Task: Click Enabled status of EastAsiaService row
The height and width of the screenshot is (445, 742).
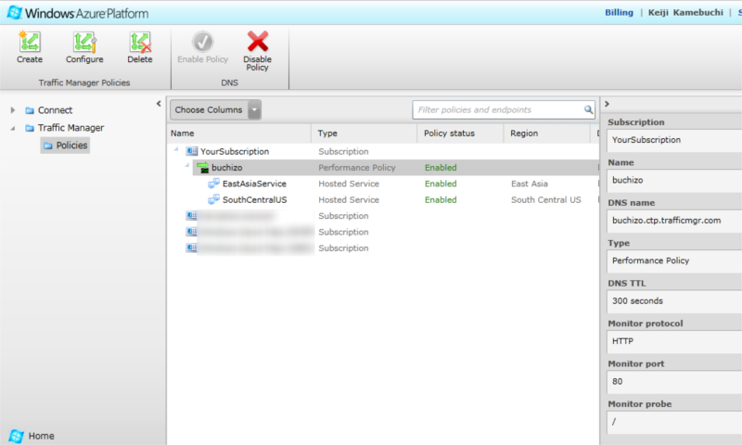Action: pos(441,184)
